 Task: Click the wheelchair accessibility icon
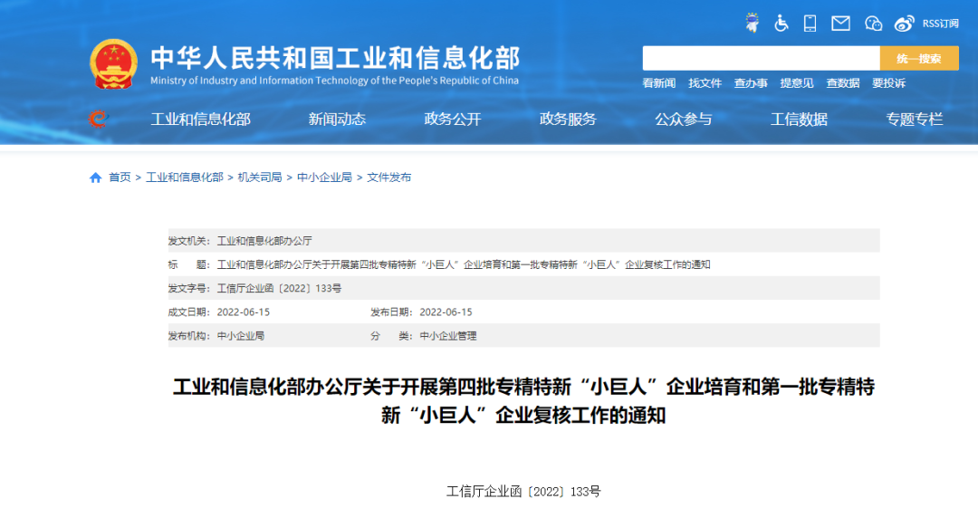point(781,24)
